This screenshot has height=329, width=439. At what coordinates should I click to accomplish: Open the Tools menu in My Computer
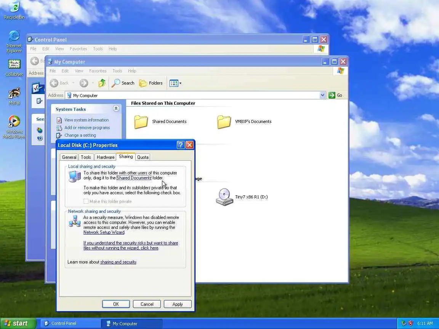tap(117, 71)
